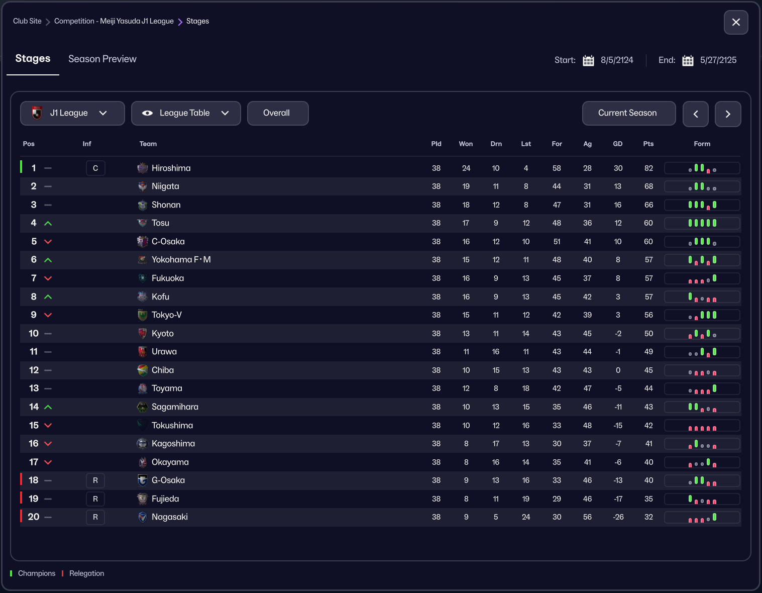Select the Stages tab
Screen dimensions: 762x593
point(33,59)
